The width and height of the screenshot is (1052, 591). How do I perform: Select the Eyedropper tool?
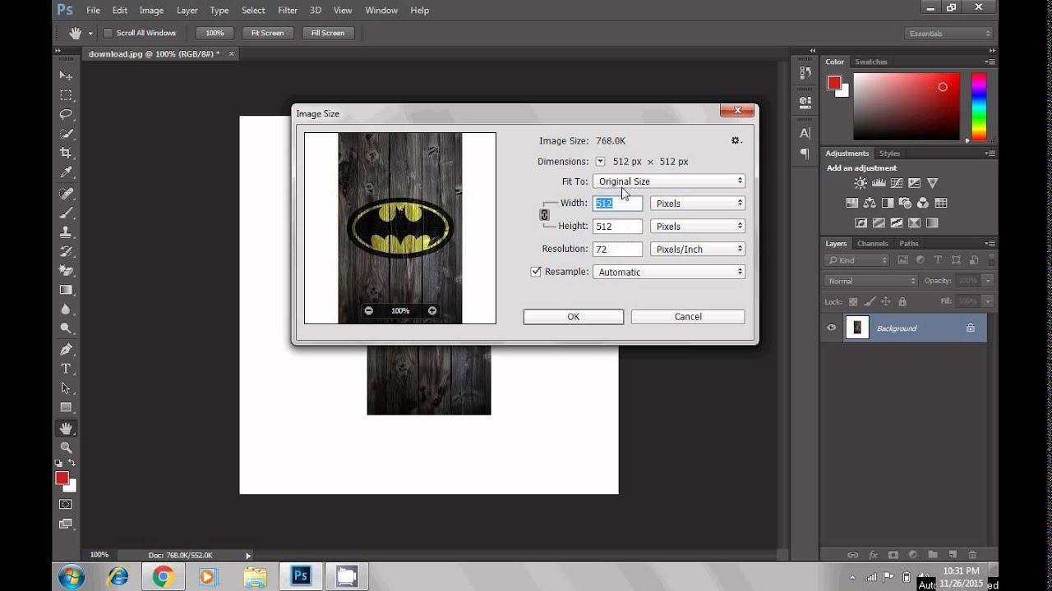click(x=66, y=172)
